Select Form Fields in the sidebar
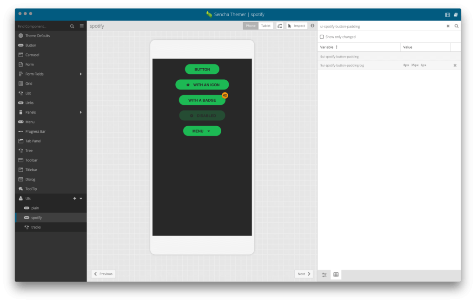Viewport: 476px width, 303px height. coord(51,74)
